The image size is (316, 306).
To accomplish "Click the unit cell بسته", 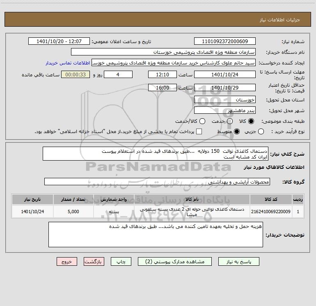I will coord(114,212).
